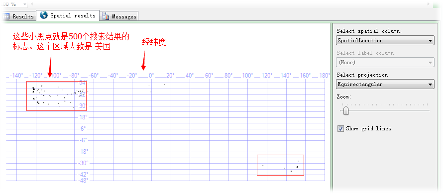Open the disabled label column (None) dropdown
The height and width of the screenshot is (194, 443).
tap(385, 62)
